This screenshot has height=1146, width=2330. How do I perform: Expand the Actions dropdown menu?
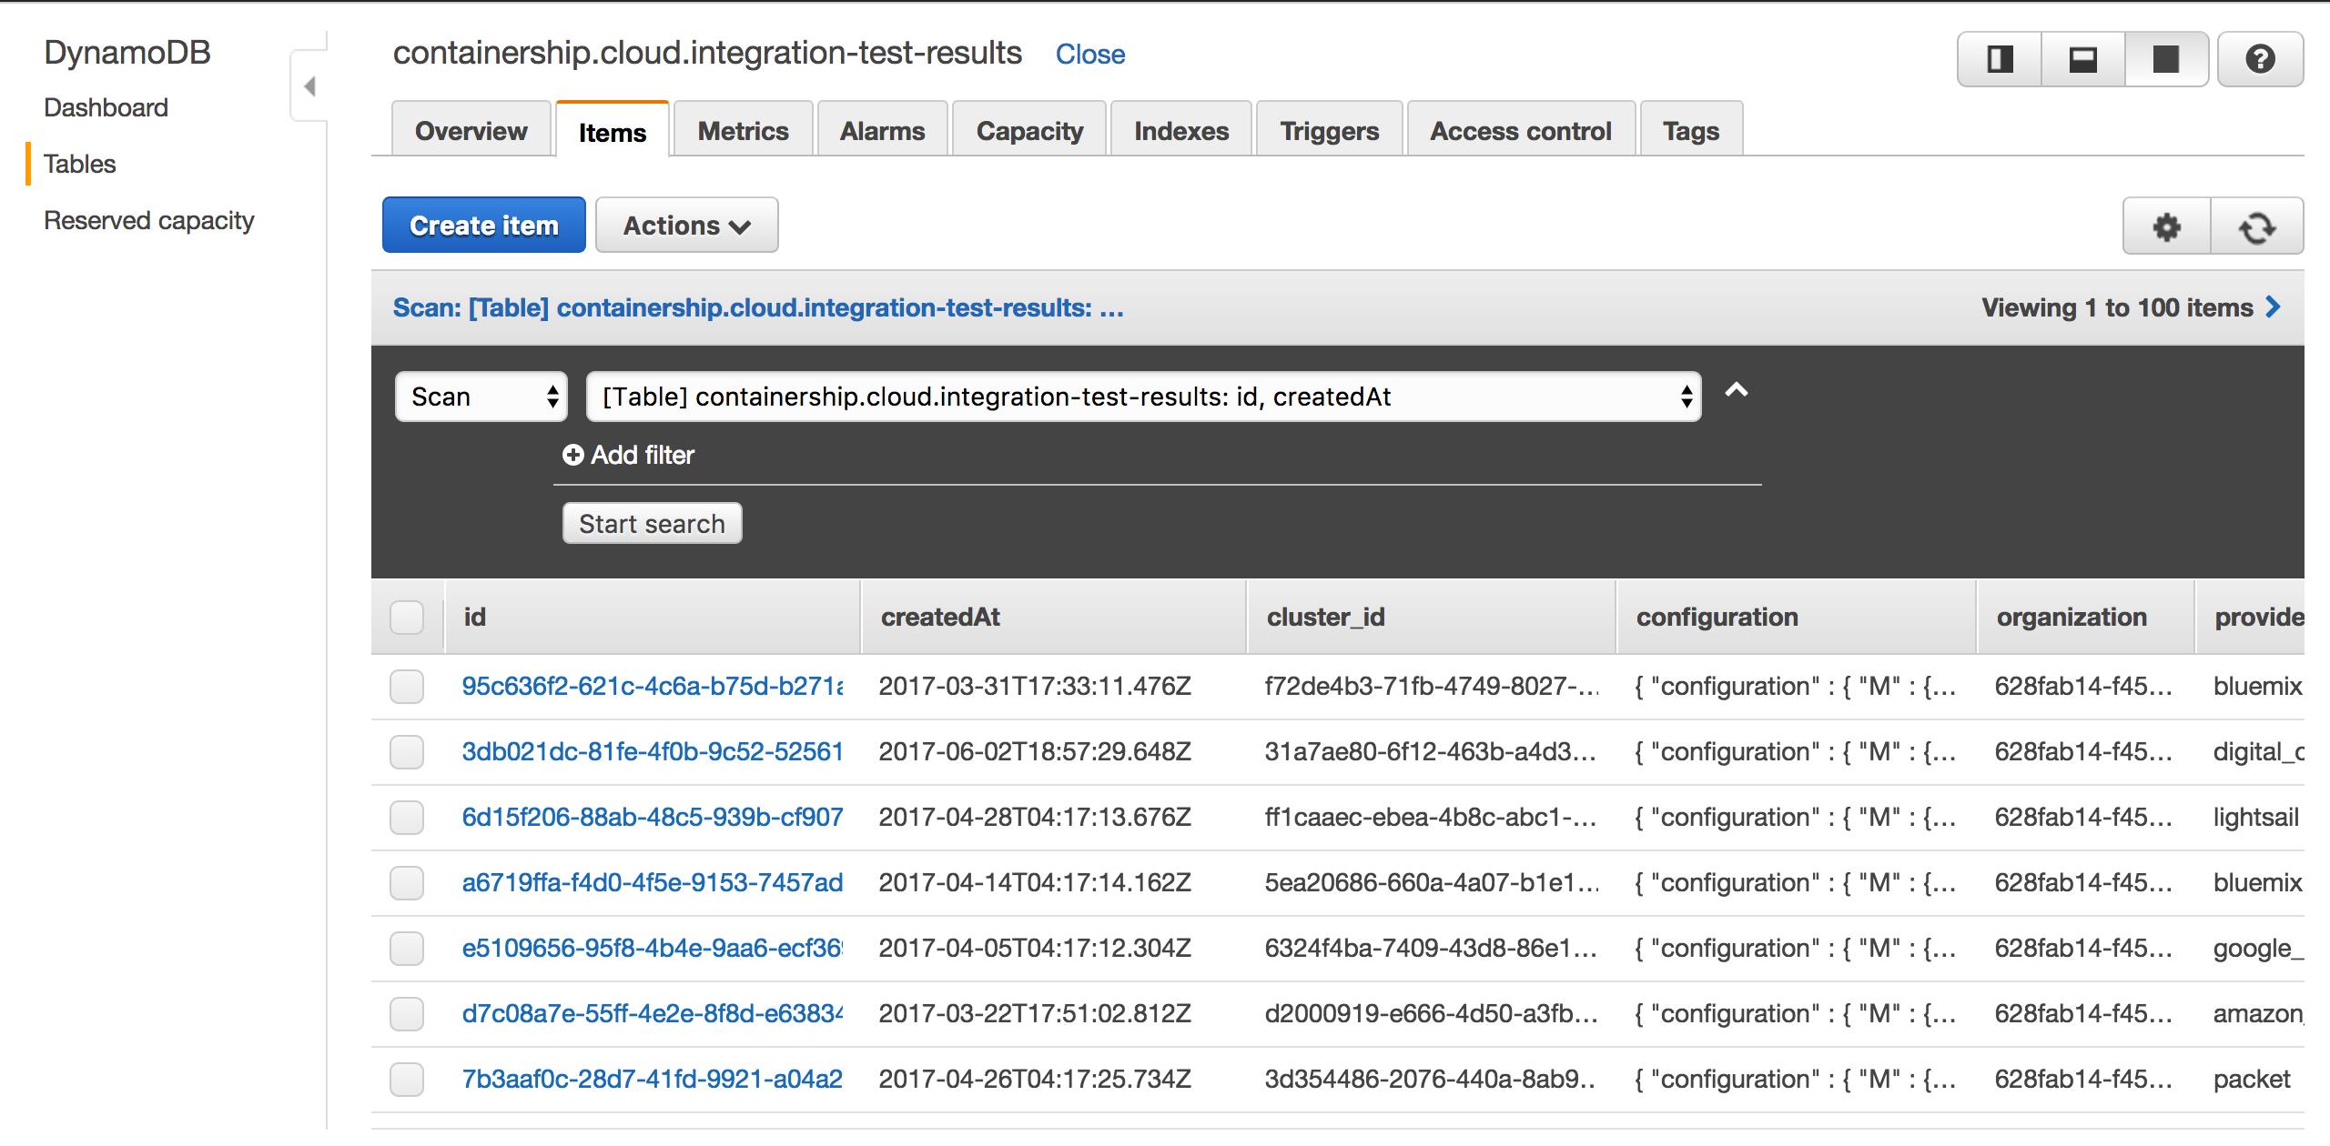686,226
